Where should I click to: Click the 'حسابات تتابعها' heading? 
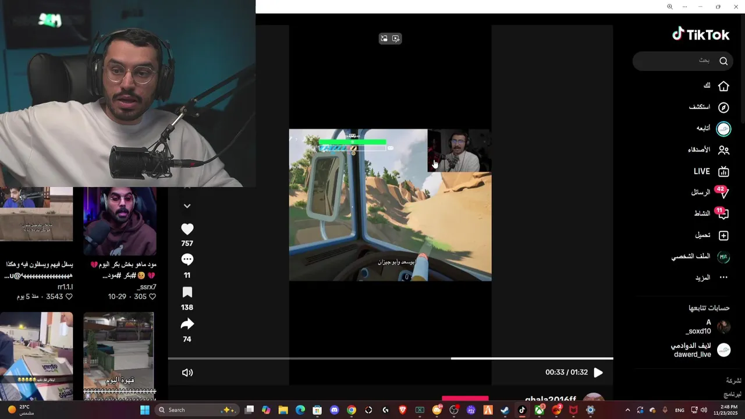point(708,308)
